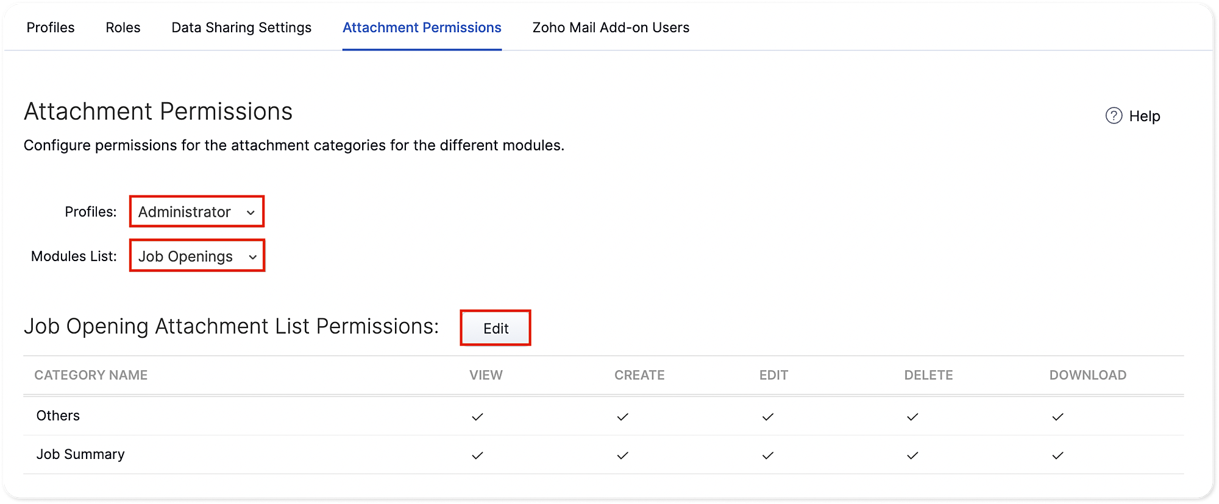Viewport: 1219px width, 504px height.
Task: Click the Download checkmark for Job Summary
Action: click(1057, 455)
